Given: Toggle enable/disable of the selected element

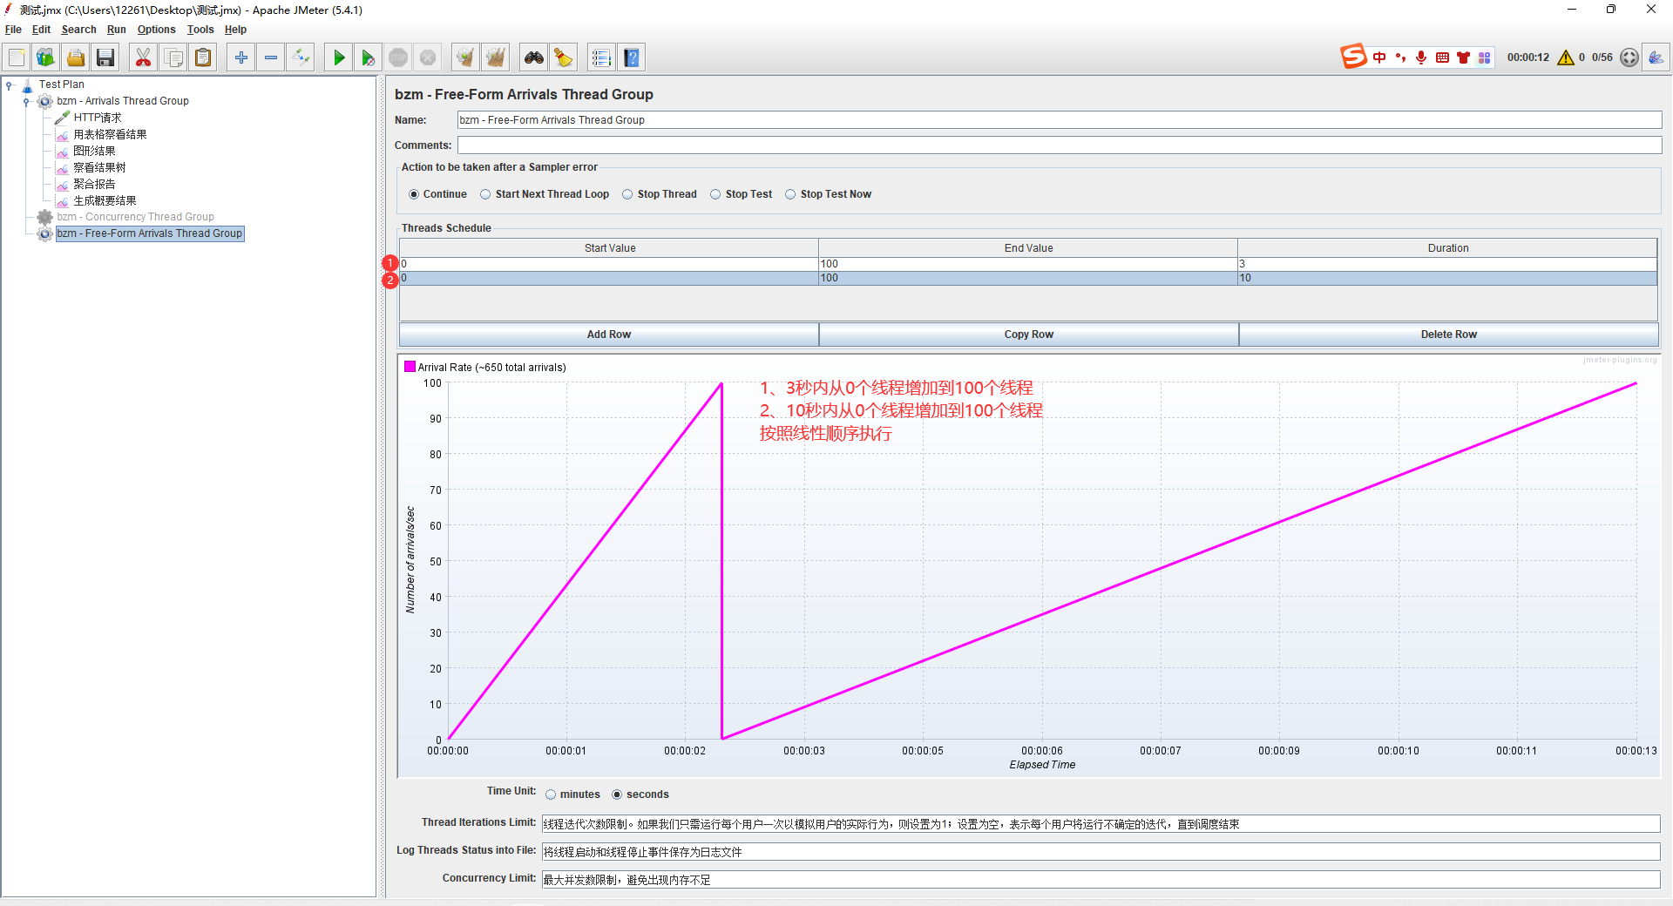Looking at the screenshot, I should click(x=301, y=57).
